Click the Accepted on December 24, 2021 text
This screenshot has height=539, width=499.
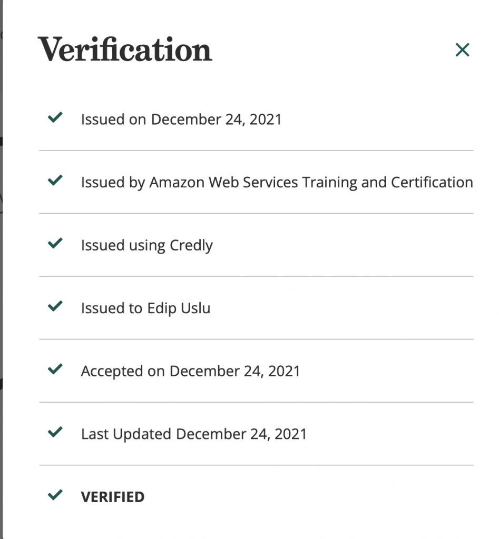(x=190, y=371)
